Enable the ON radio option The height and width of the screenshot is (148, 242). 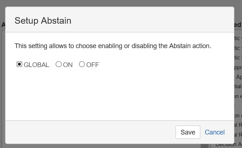tap(58, 65)
